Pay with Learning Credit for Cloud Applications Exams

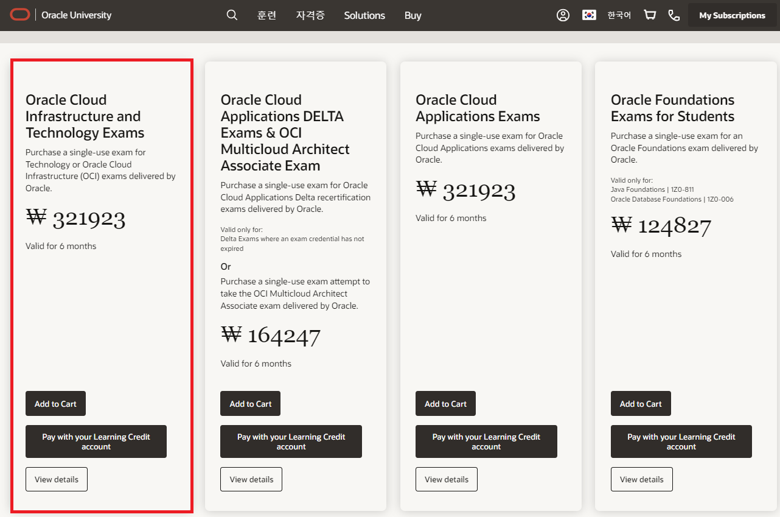486,441
